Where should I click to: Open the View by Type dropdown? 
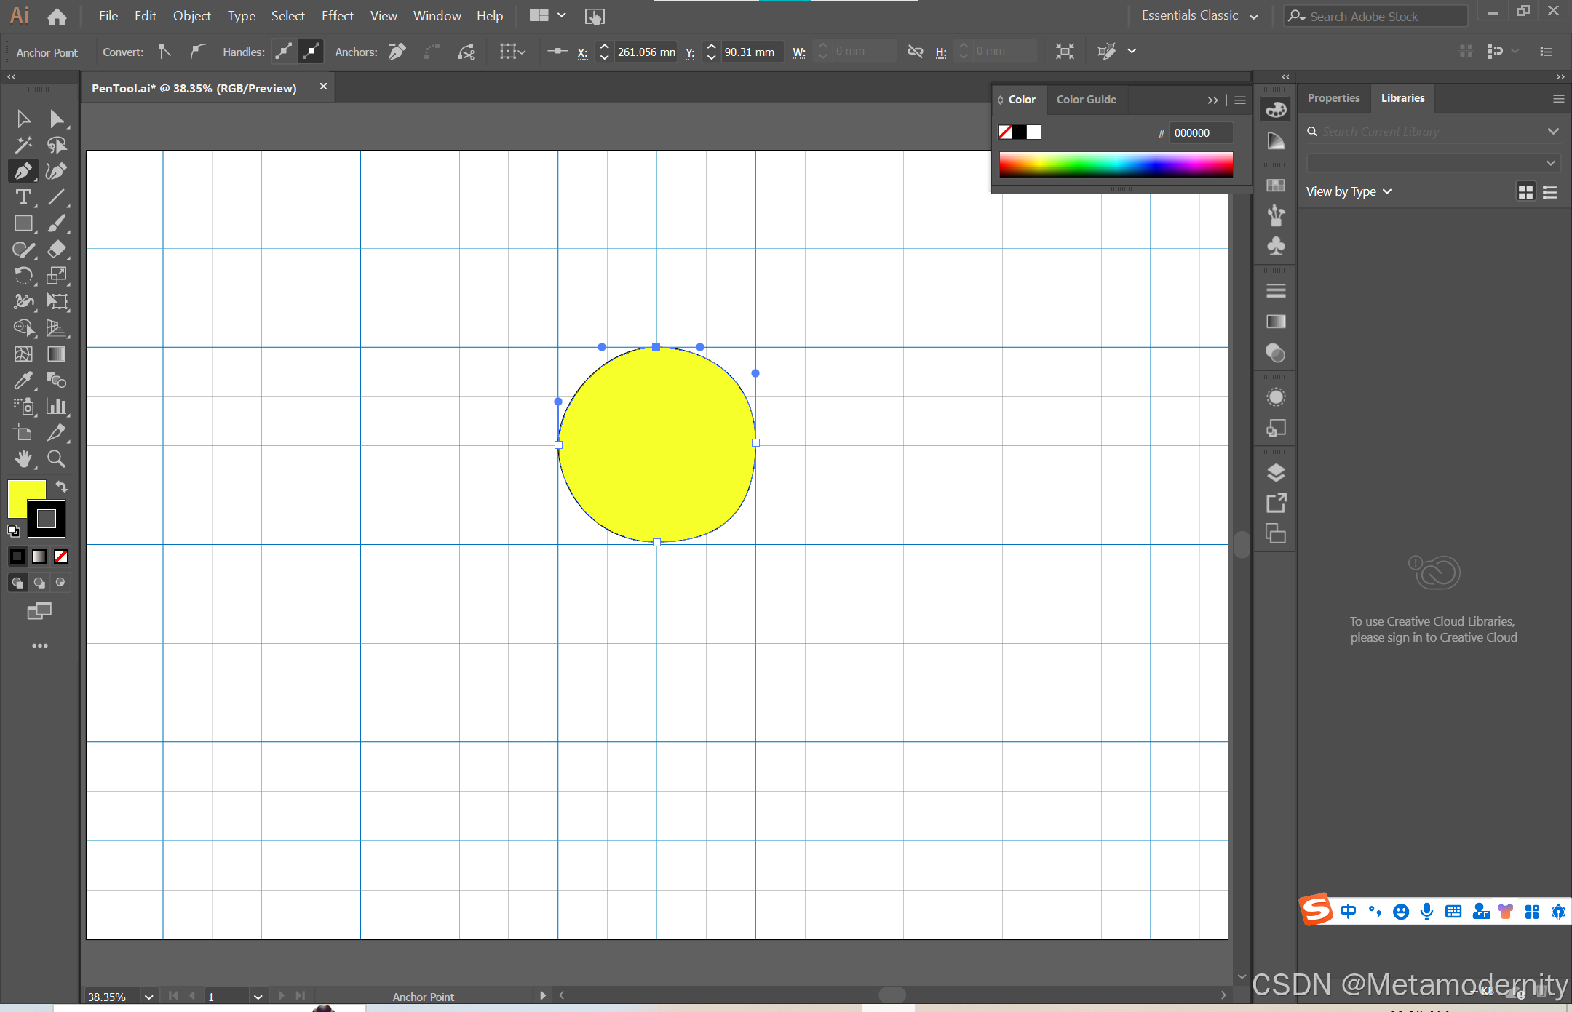pos(1348,191)
